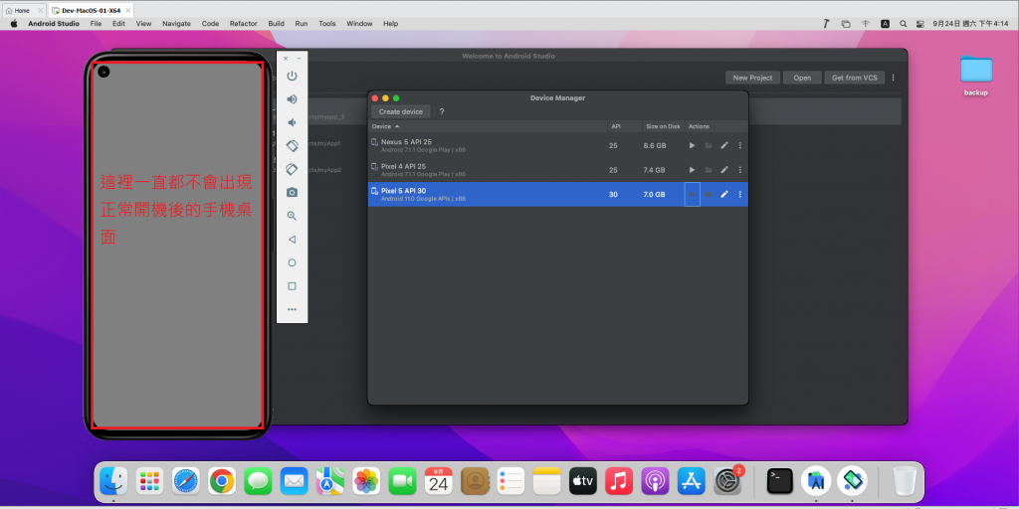Open the Build menu
This screenshot has height=509, width=1019.
277,24
